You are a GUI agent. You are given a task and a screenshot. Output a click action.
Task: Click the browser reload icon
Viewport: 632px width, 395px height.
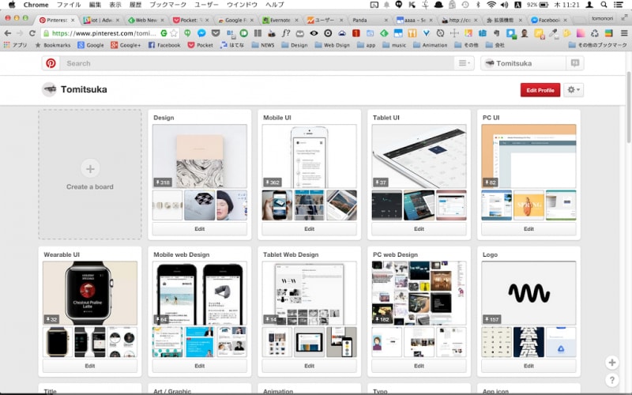coord(32,33)
